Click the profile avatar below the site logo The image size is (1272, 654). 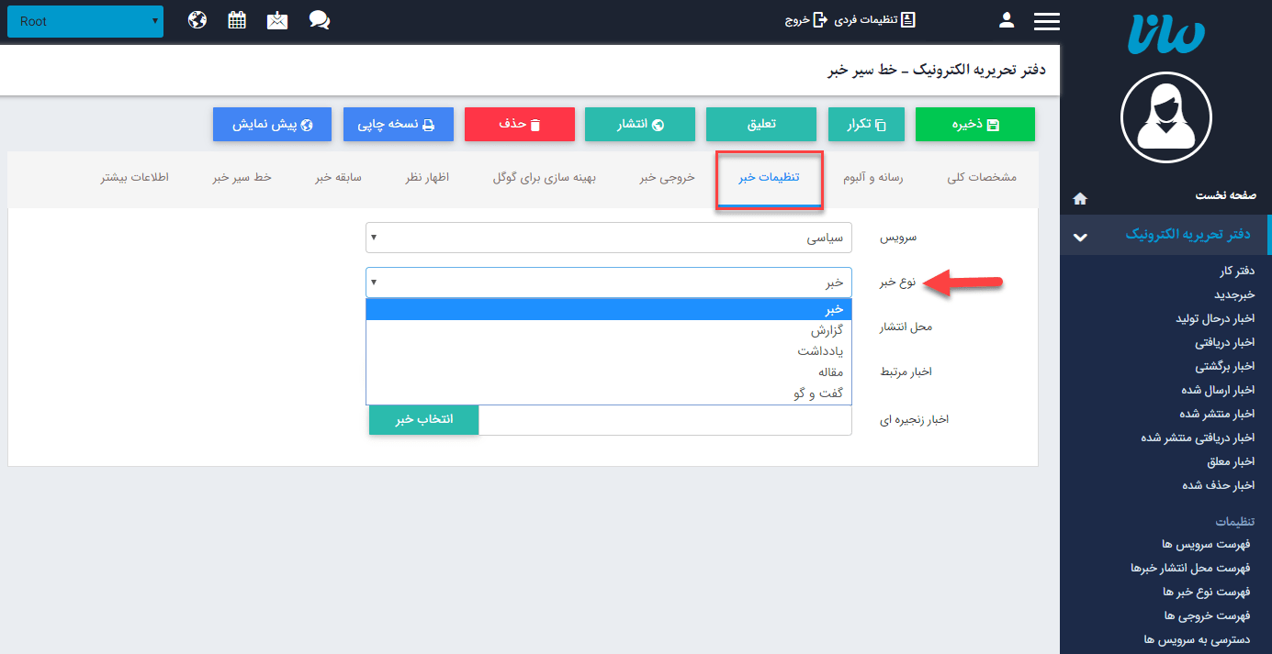pos(1165,117)
